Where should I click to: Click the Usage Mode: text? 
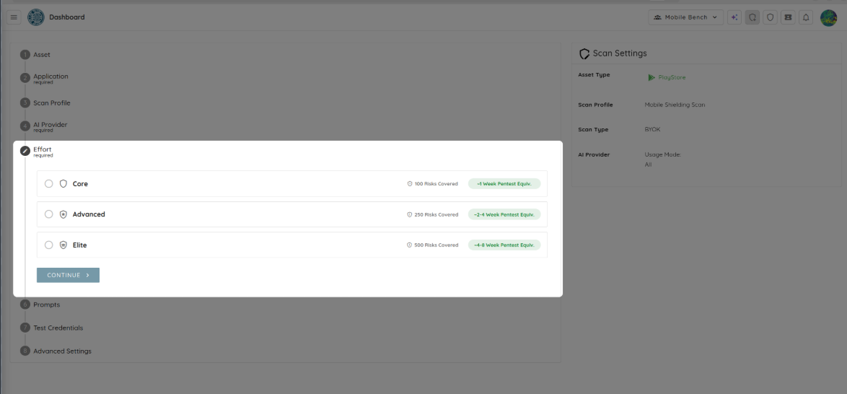[663, 154]
